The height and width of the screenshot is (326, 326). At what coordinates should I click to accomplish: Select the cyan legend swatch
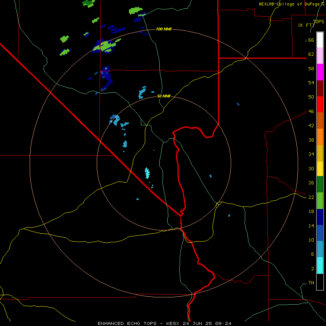tap(320, 266)
